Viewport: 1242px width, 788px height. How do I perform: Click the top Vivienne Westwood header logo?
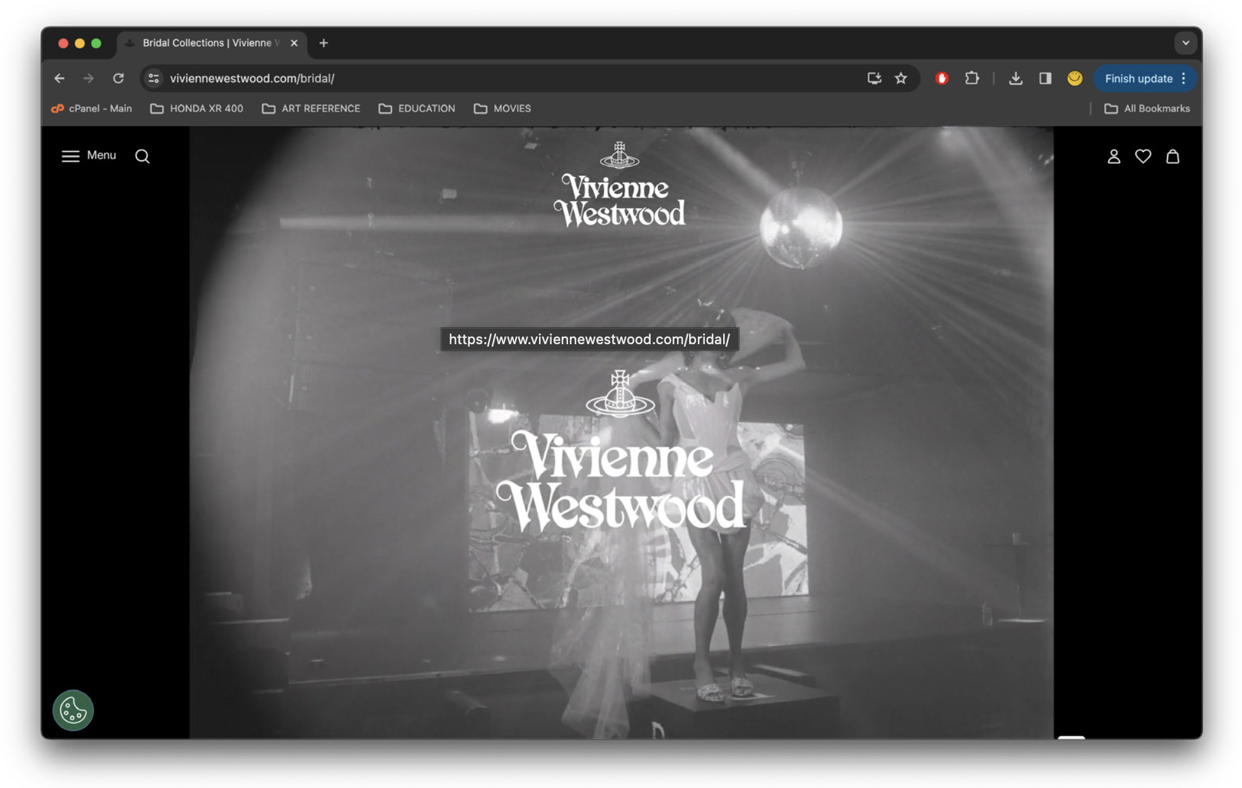click(x=619, y=186)
